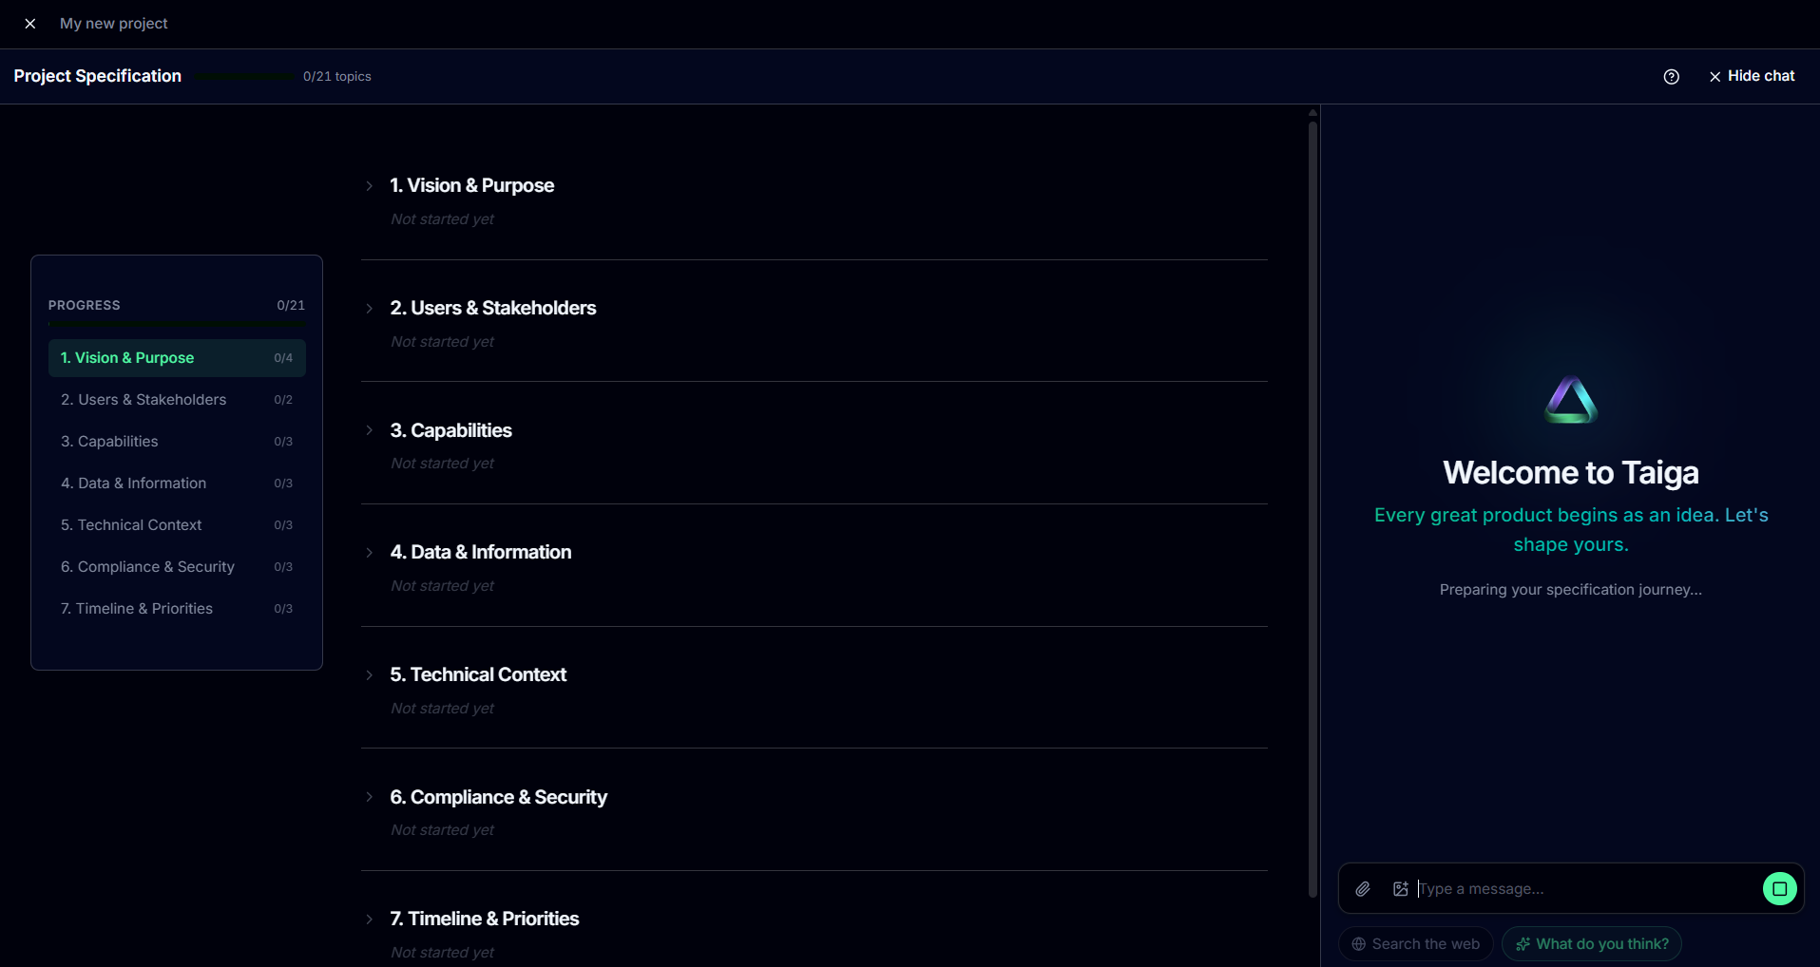Toggle Search the web option
Viewport: 1820px width, 967px height.
pyautogui.click(x=1416, y=944)
